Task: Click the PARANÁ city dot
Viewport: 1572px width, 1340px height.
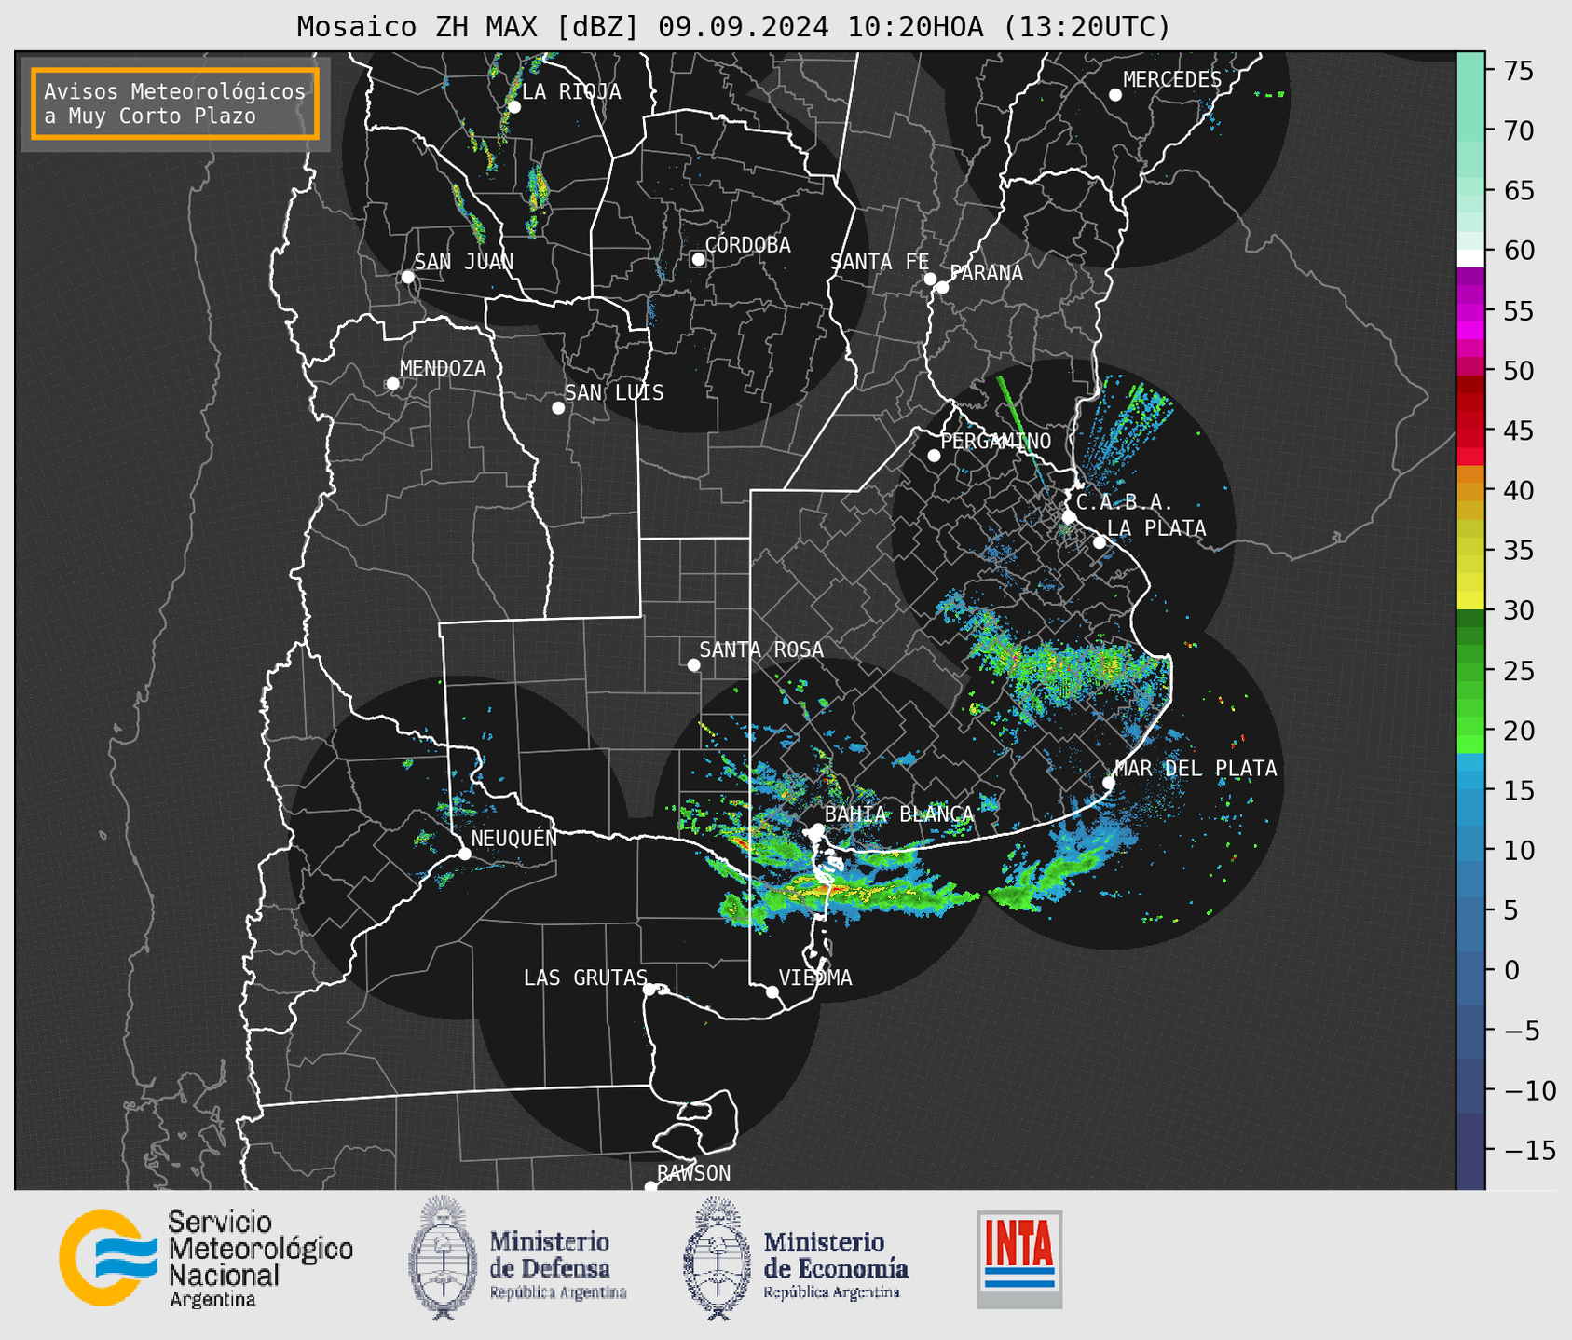Action: coord(942,287)
